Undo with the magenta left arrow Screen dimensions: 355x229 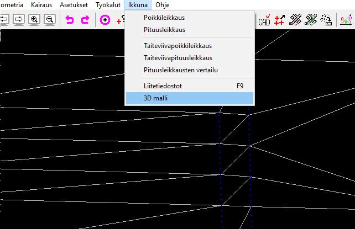(70, 20)
